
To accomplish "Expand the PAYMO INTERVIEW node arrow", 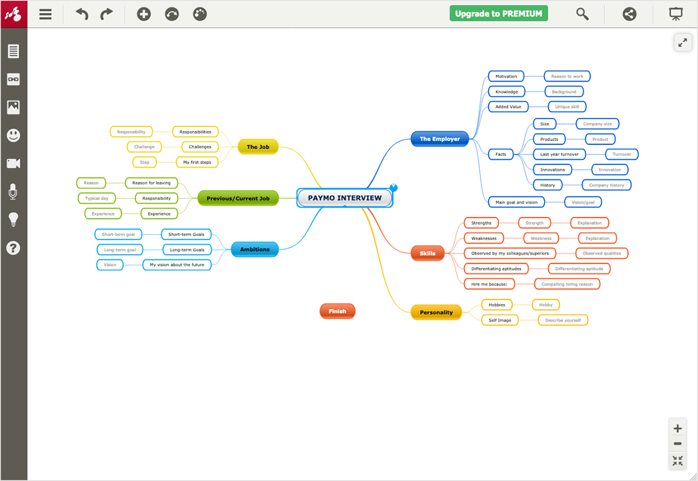I will pyautogui.click(x=393, y=187).
